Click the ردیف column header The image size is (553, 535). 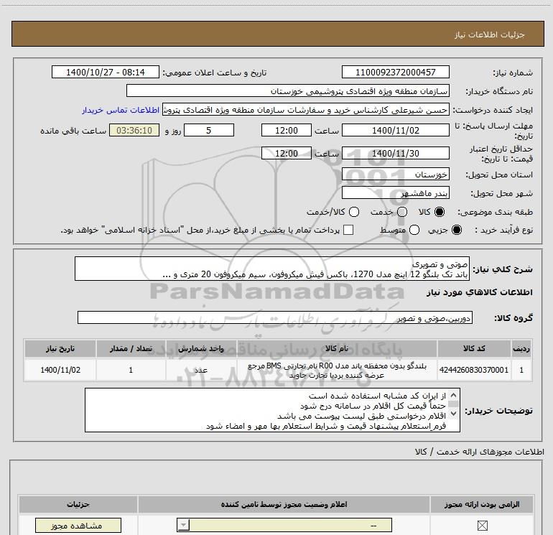pos(521,348)
